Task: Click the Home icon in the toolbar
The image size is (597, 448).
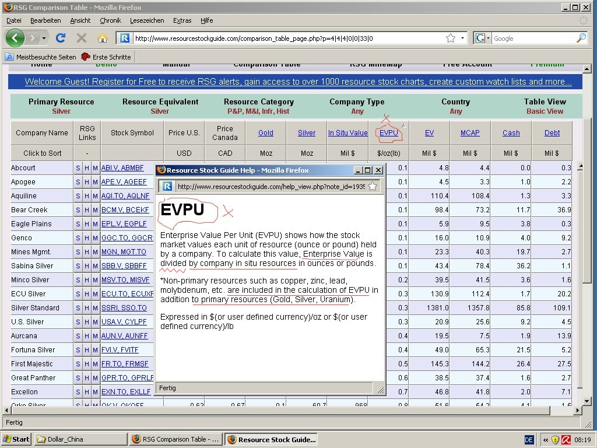Action: click(x=102, y=38)
